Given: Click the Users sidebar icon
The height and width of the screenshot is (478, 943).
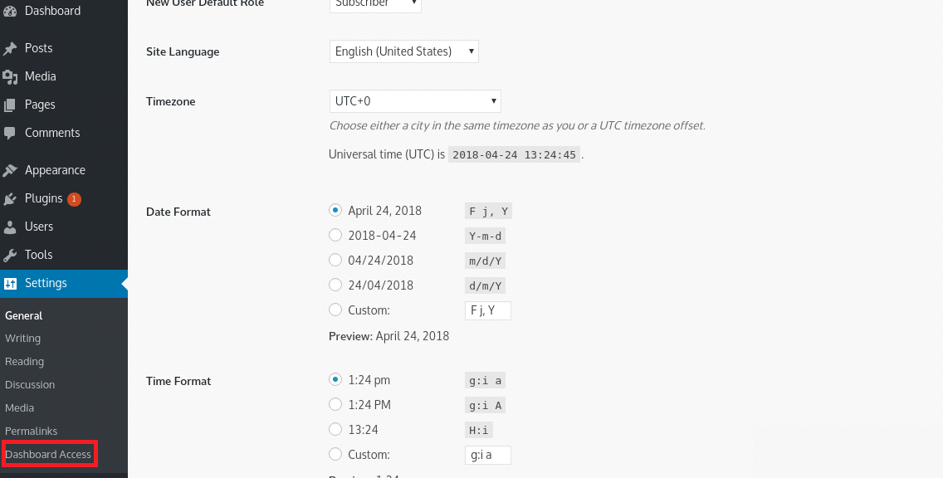Looking at the screenshot, I should click(10, 227).
